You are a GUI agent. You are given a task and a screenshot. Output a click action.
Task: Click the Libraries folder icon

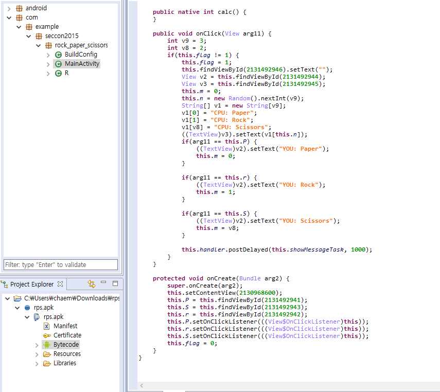pos(47,363)
